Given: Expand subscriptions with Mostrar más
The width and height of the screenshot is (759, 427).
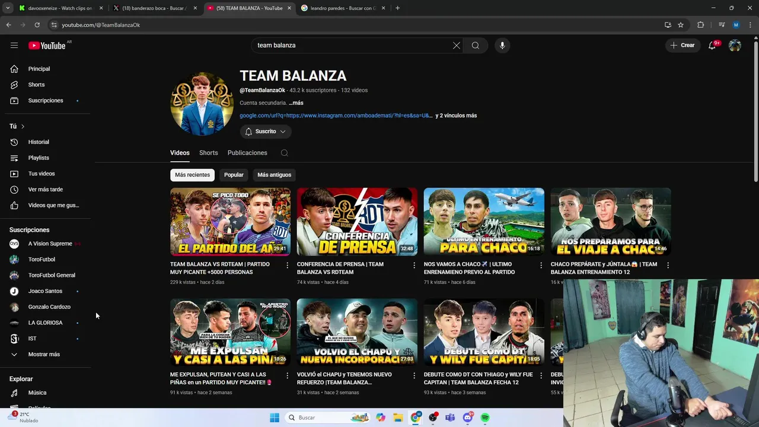Looking at the screenshot, I should (x=44, y=355).
